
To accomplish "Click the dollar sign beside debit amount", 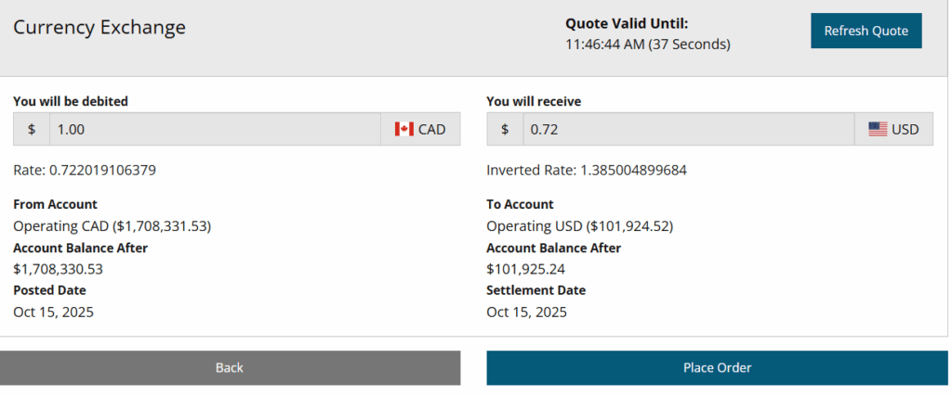I will 32,129.
